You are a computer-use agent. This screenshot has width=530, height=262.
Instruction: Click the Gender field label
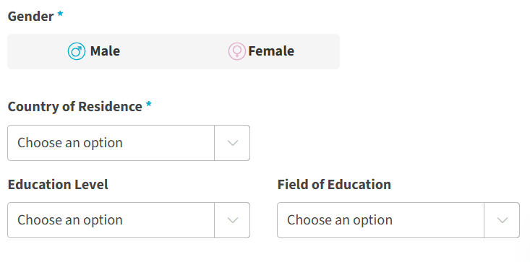(x=31, y=16)
